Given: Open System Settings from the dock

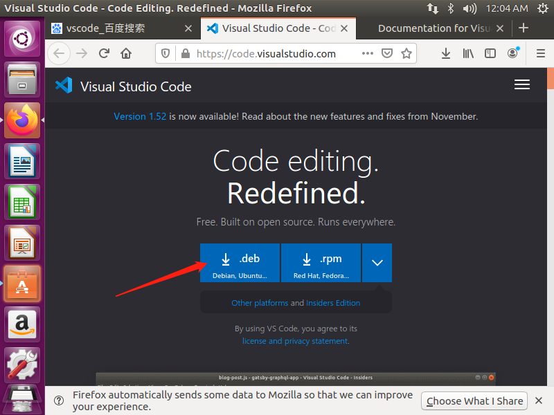Looking at the screenshot, I should click(x=22, y=365).
